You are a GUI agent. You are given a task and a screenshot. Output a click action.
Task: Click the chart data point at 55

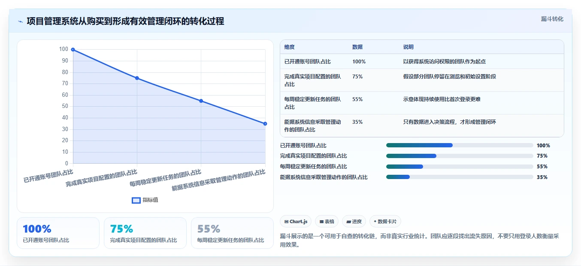point(201,101)
